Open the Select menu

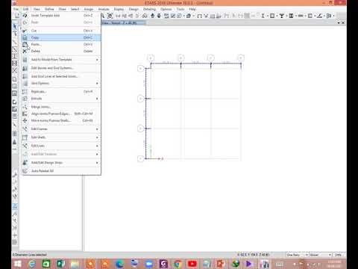[75, 9]
